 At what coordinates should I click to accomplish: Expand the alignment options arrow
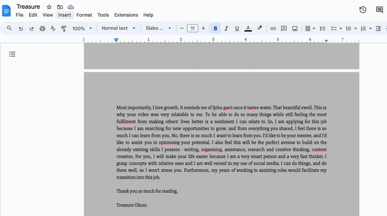pos(314,28)
